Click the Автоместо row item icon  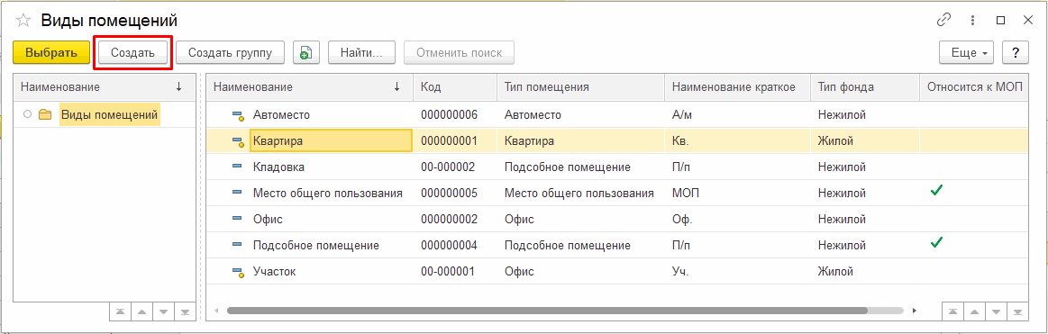tap(238, 115)
